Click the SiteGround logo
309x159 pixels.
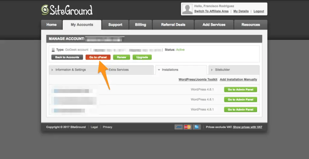click(67, 10)
